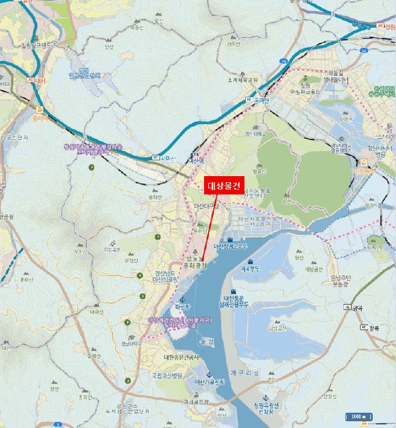This screenshot has height=428, width=396.
Task: Click the 1000 m scale bar
Action: click(359, 416)
